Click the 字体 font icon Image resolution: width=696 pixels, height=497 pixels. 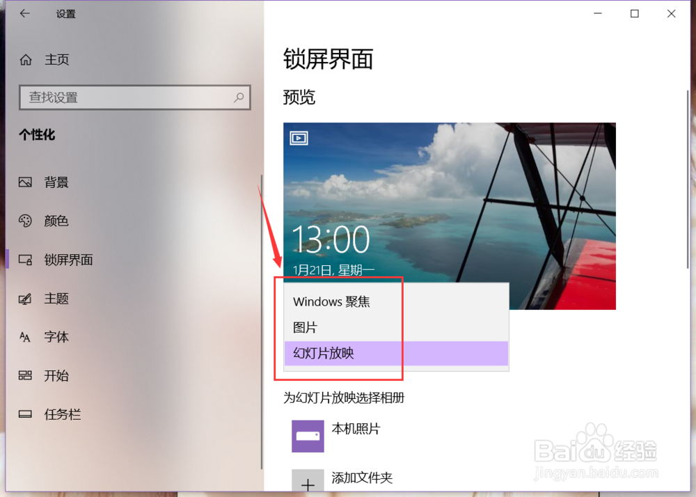25,337
